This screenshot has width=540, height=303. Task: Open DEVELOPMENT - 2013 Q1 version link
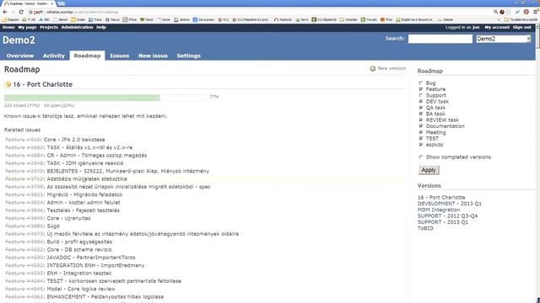tap(450, 204)
